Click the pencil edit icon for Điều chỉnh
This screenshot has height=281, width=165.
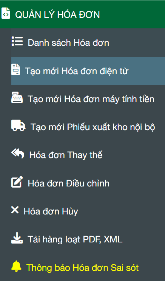tap(17, 182)
